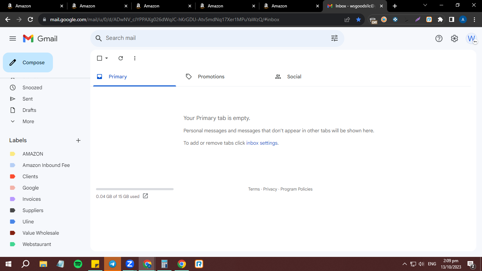Toggle the browser side panel

[451, 19]
